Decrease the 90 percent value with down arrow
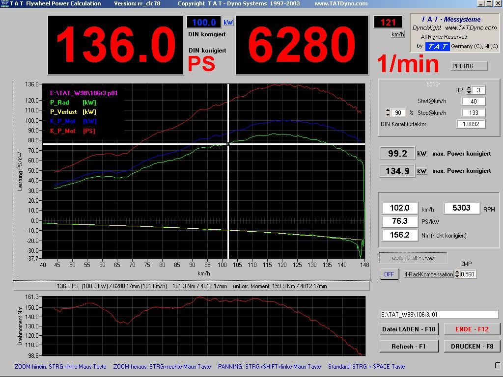 coord(389,115)
